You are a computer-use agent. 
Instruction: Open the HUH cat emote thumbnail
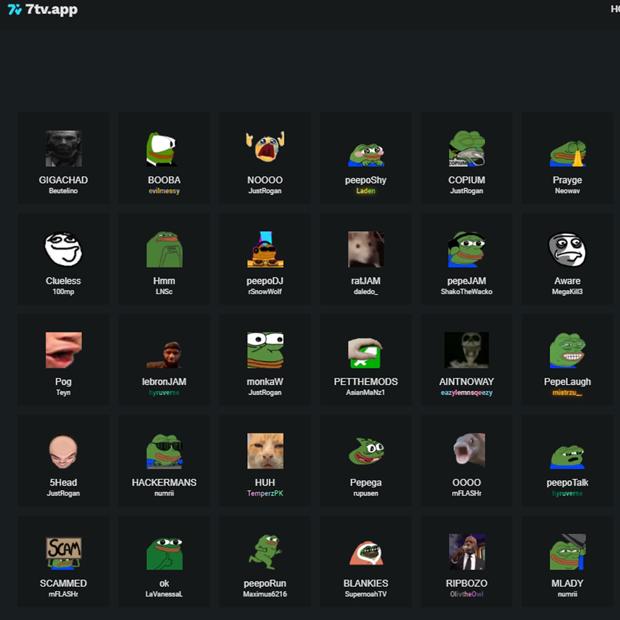click(265, 451)
